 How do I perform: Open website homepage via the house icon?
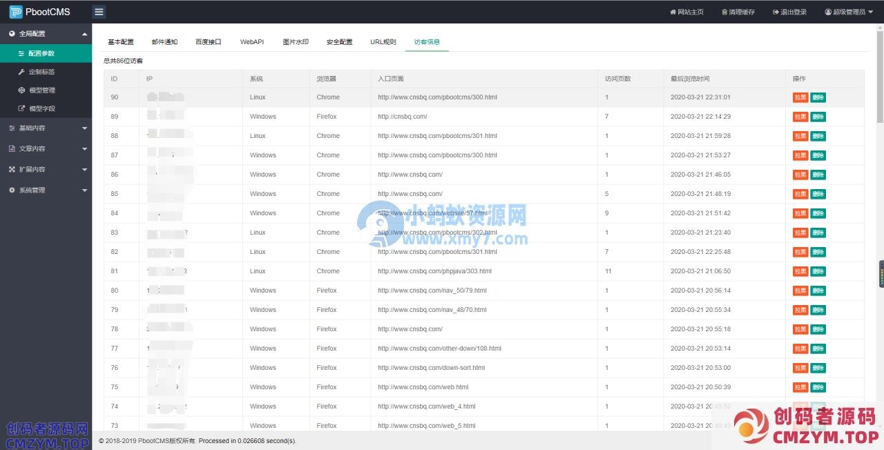[673, 12]
